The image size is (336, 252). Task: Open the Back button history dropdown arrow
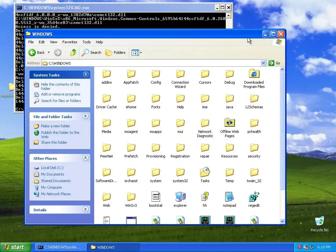pyautogui.click(x=49, y=52)
